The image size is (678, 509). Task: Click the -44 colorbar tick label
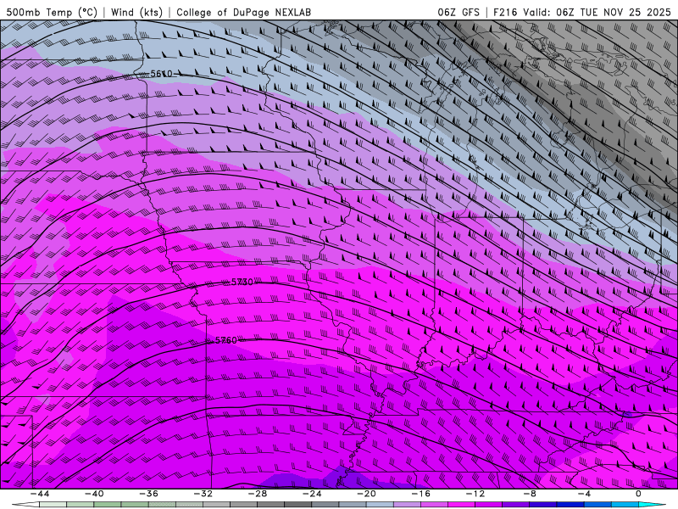(x=40, y=494)
